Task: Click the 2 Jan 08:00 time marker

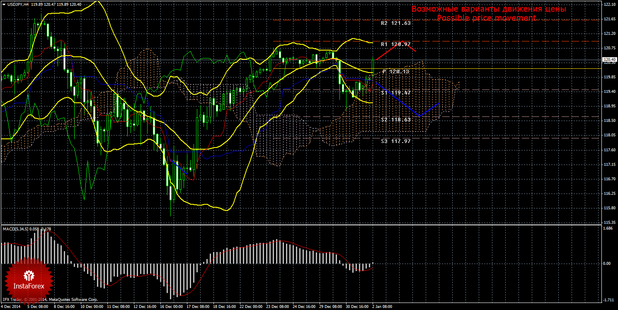Action: click(x=382, y=307)
